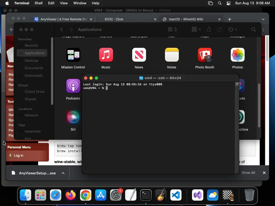Expand AnyViewerSetup download options chevron
Viewport: 275px width, 206px height.
[63, 173]
